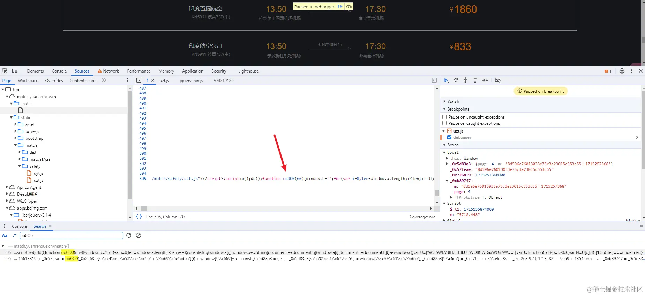
Task: Open the Performance tab
Action: pyautogui.click(x=139, y=71)
